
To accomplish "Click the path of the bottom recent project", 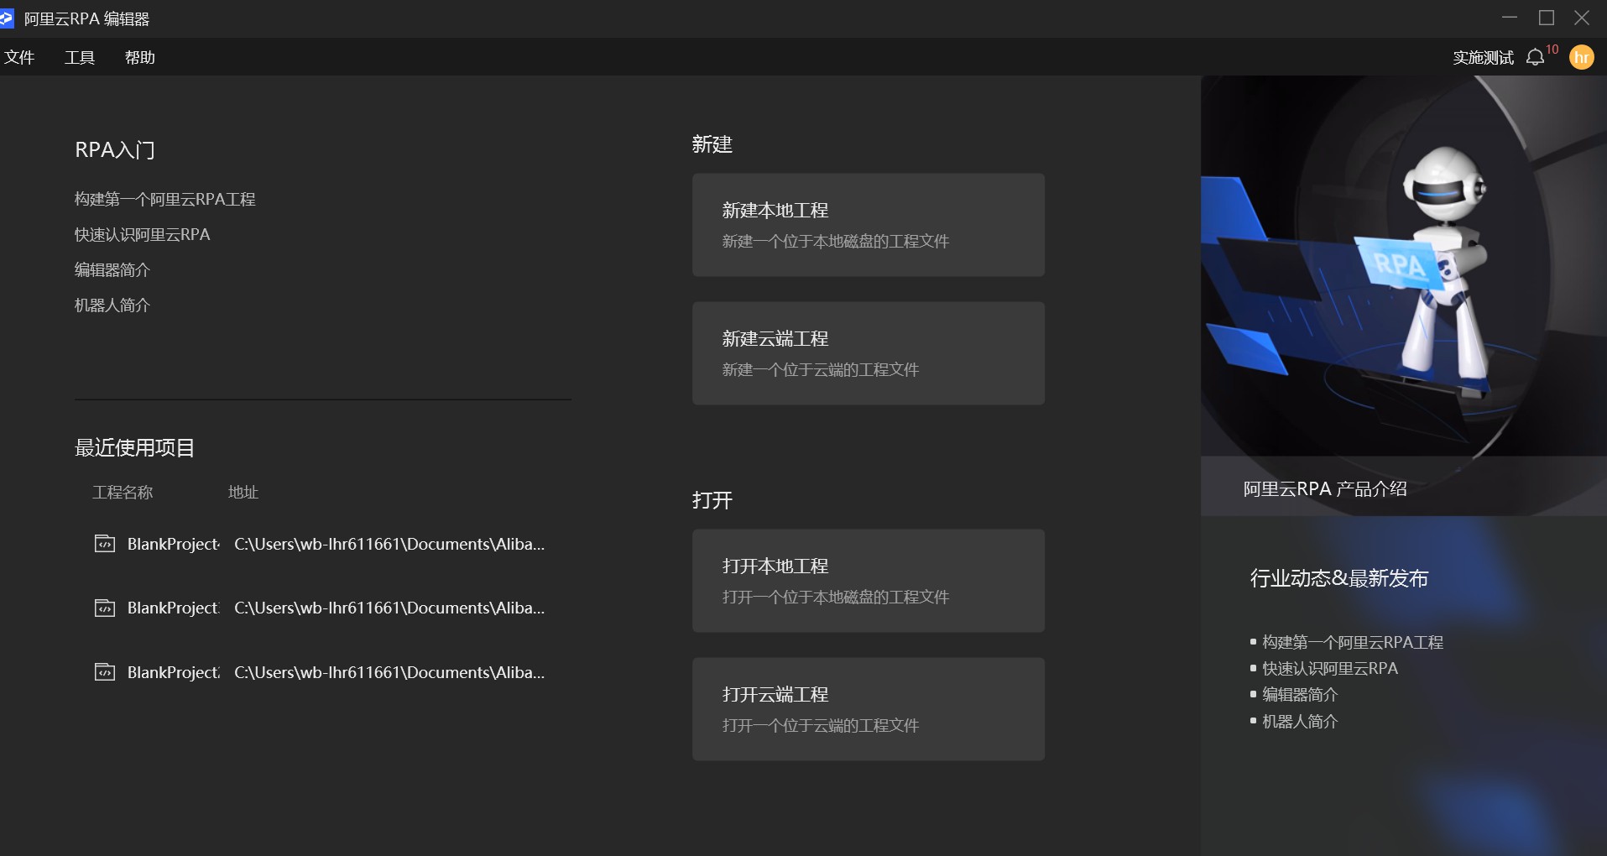I will tap(389, 672).
